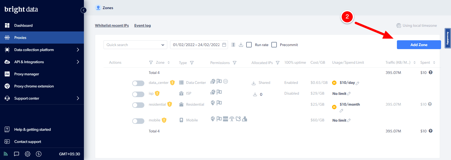Edit the data_center $10/day spend limit pencil

click(358, 83)
